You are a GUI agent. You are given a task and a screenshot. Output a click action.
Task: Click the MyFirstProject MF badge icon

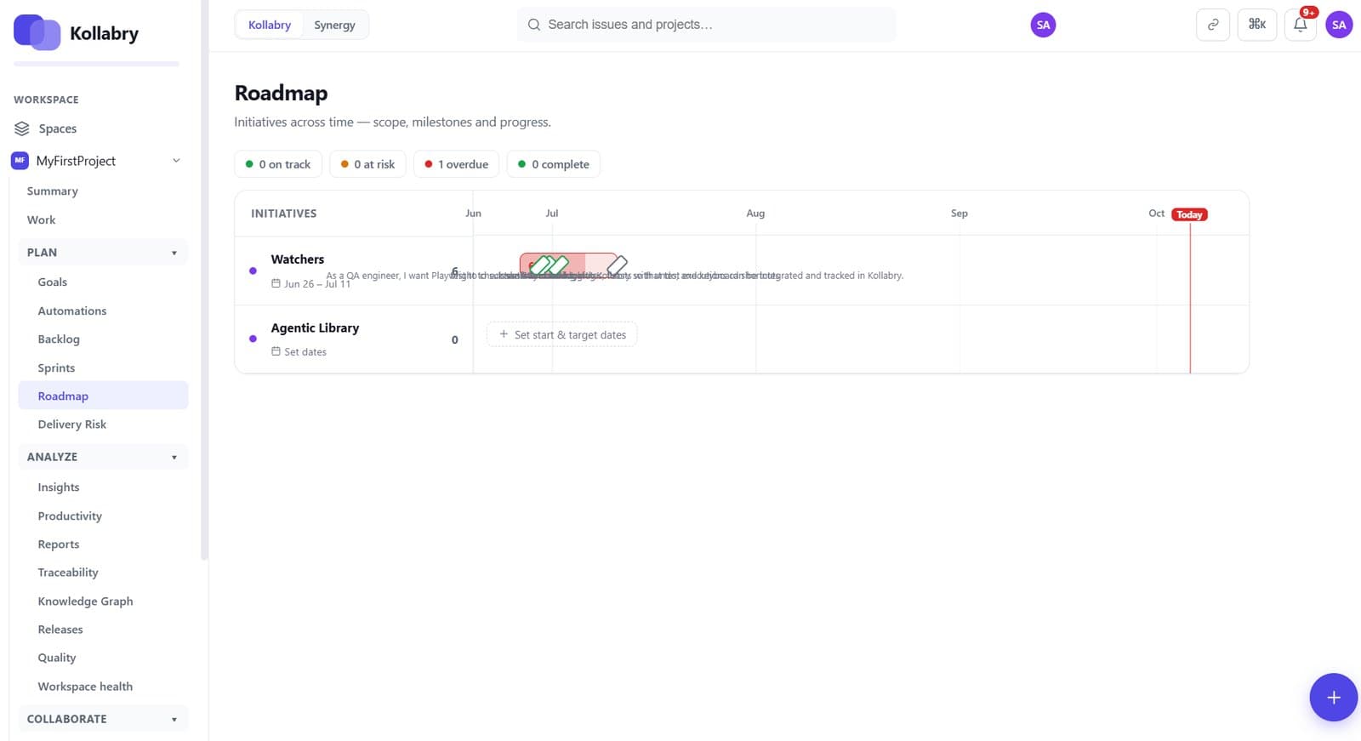click(20, 160)
